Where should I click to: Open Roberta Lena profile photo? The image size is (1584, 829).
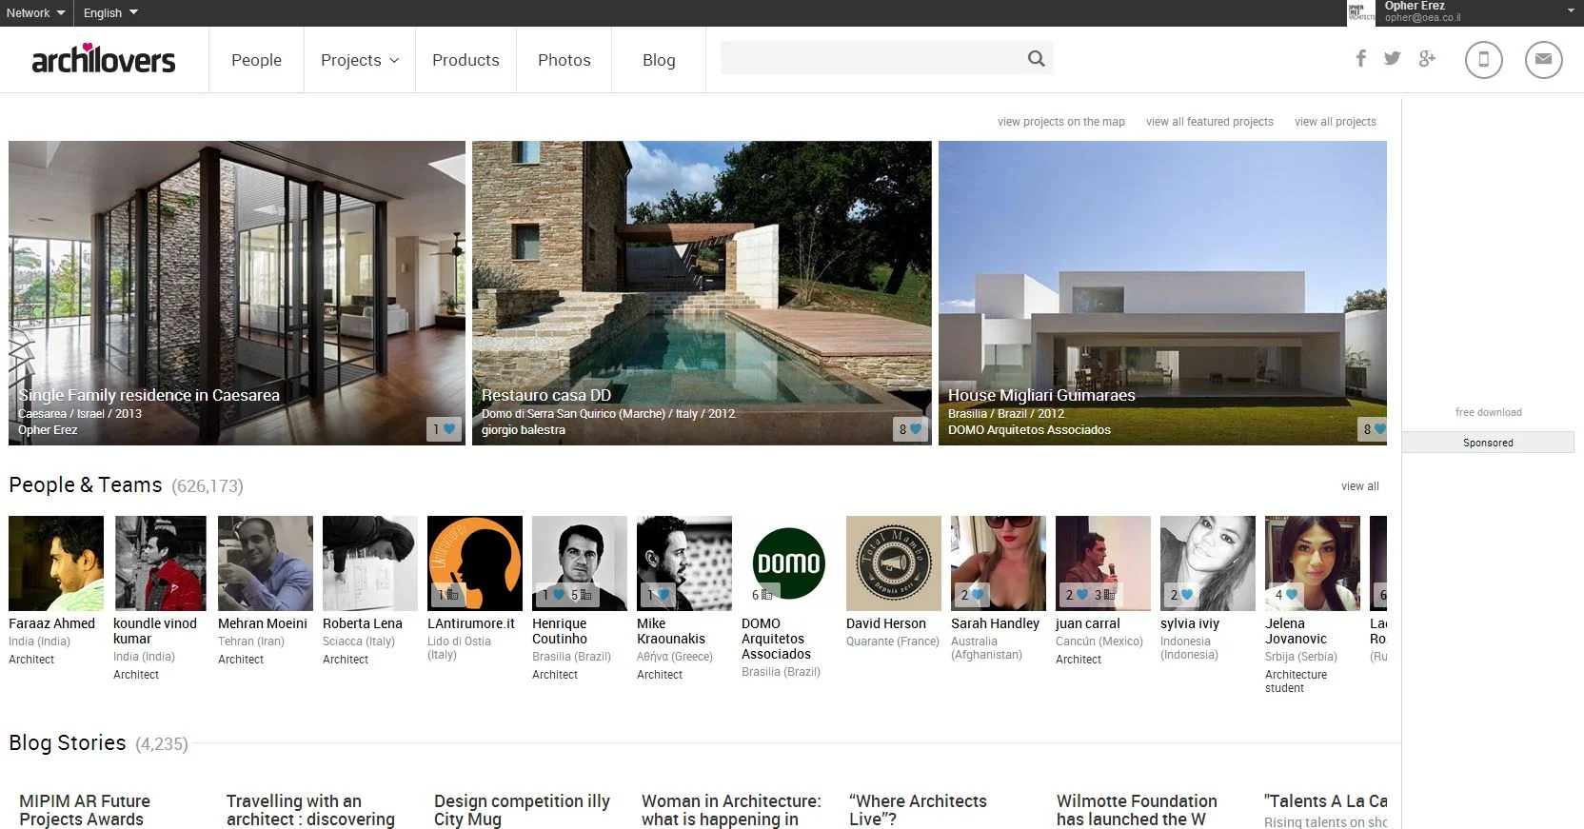point(370,563)
